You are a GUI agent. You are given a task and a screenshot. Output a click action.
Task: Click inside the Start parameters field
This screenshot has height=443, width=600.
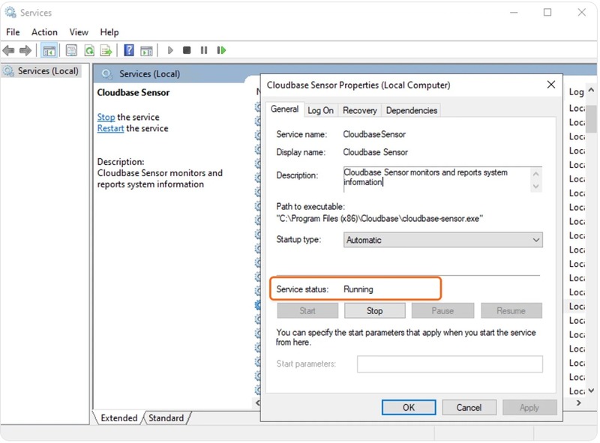pos(450,364)
